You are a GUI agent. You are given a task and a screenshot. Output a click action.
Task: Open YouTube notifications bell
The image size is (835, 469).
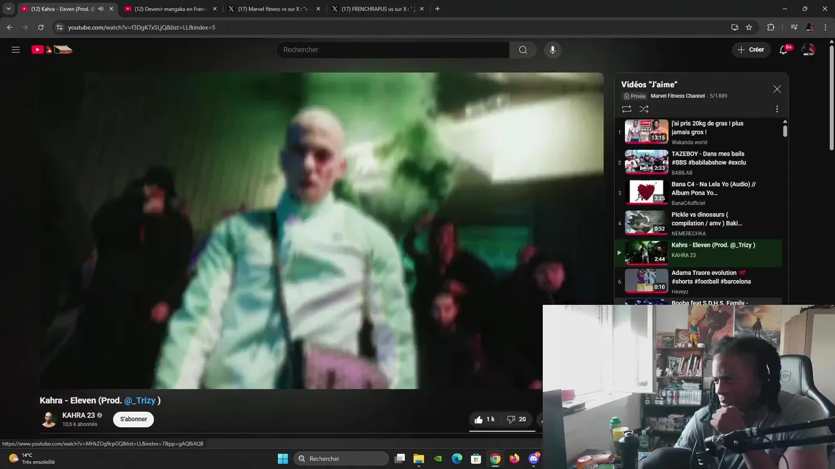[784, 50]
